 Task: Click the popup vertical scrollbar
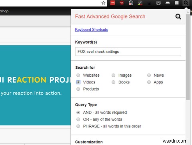[x=188, y=57]
